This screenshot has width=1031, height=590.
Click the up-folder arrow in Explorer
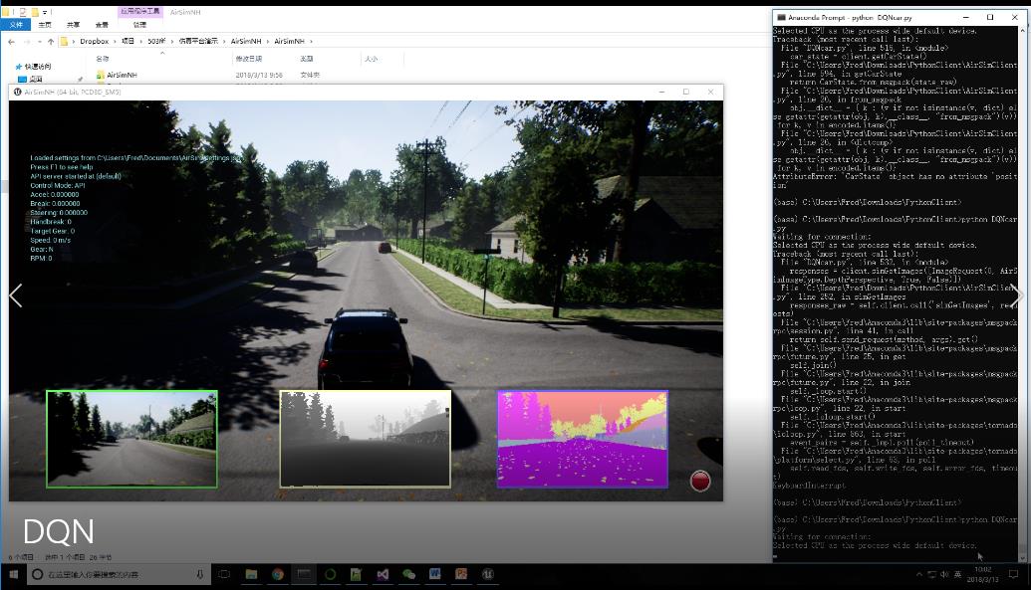(x=51, y=42)
